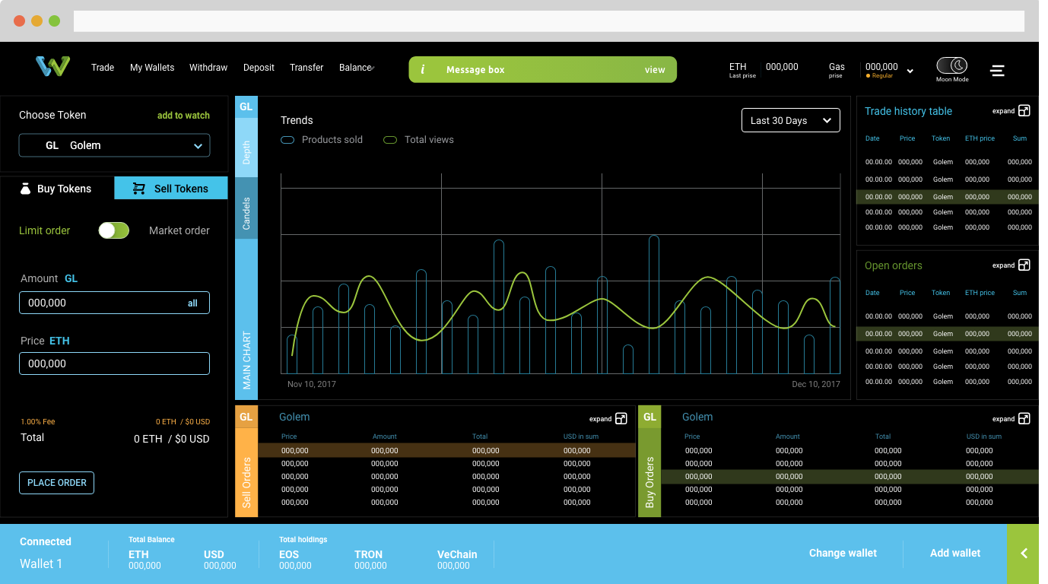
Task: Click the USD Total Balance value
Action: tap(220, 566)
